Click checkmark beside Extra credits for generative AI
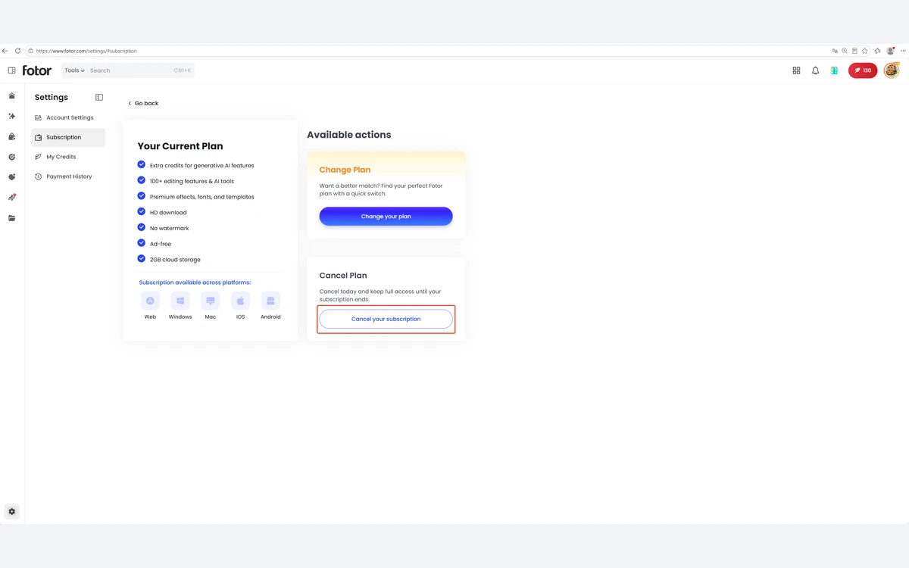The width and height of the screenshot is (909, 568). [x=141, y=164]
